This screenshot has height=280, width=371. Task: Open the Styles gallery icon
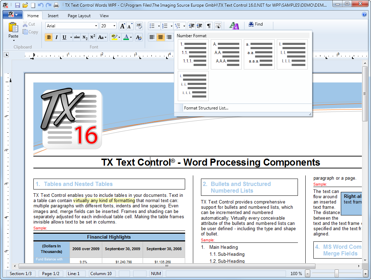point(234,26)
